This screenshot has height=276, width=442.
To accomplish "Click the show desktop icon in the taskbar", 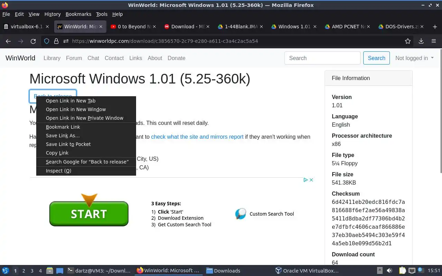I will (59, 271).
